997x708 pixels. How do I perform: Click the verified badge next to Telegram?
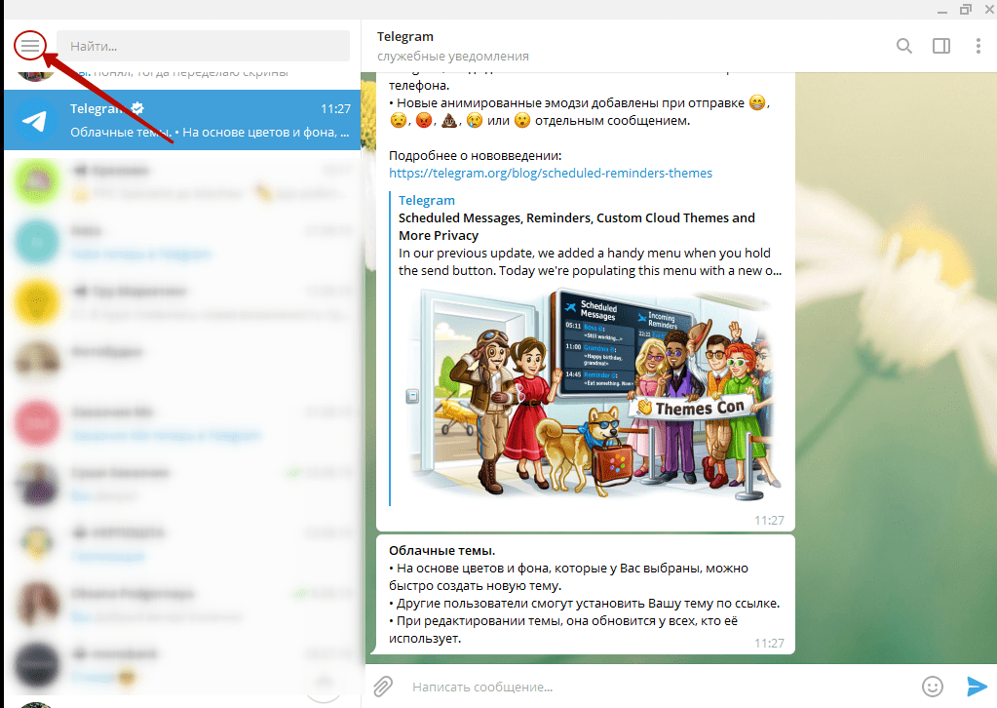pyautogui.click(x=137, y=109)
